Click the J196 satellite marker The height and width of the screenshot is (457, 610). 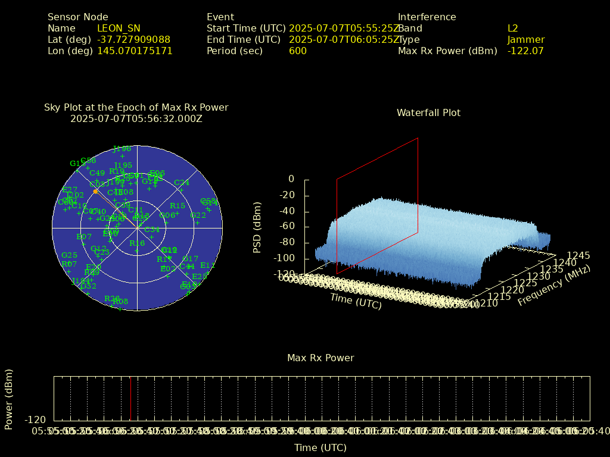tap(122, 156)
